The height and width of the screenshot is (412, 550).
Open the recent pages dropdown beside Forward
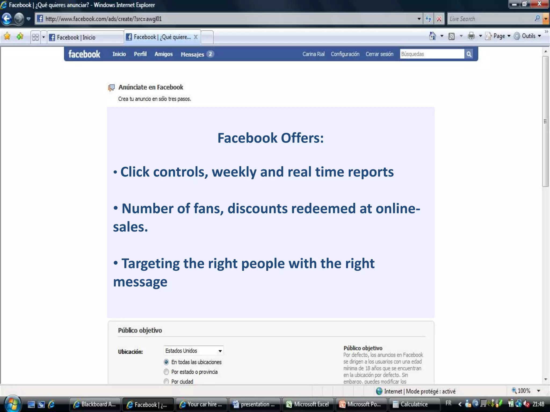[28, 19]
